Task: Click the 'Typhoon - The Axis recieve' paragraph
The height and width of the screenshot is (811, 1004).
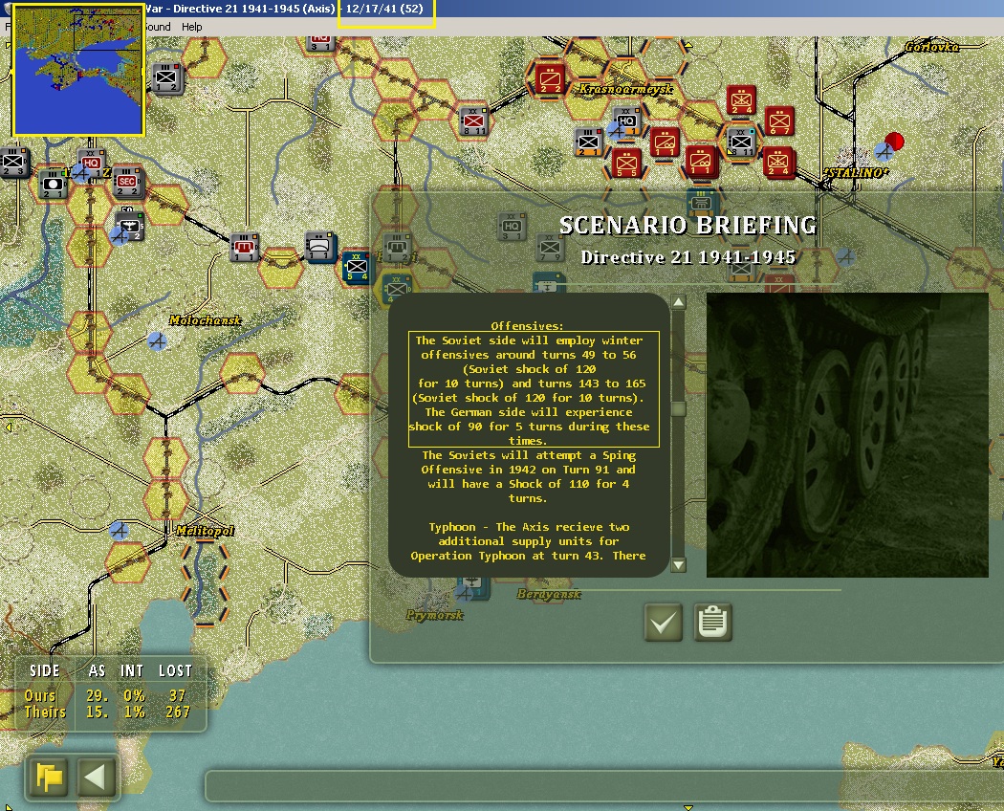Action: (528, 541)
